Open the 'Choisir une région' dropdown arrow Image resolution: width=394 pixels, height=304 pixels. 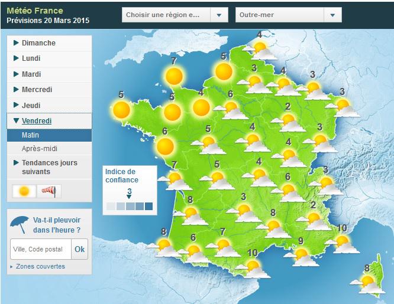(x=219, y=15)
